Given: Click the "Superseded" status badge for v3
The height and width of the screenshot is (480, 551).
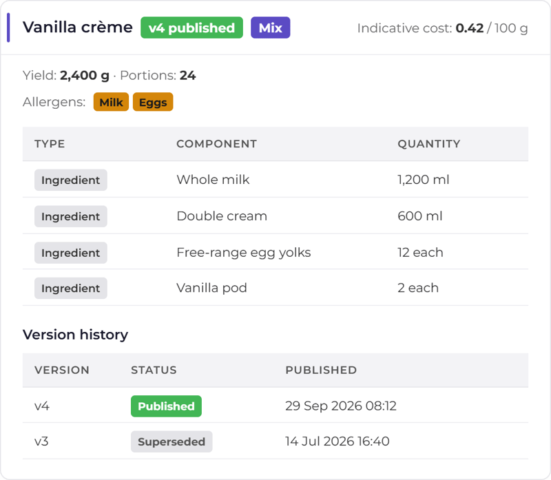Looking at the screenshot, I should [171, 441].
